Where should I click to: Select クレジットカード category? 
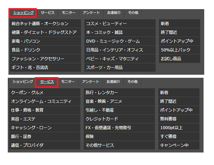[119, 119]
